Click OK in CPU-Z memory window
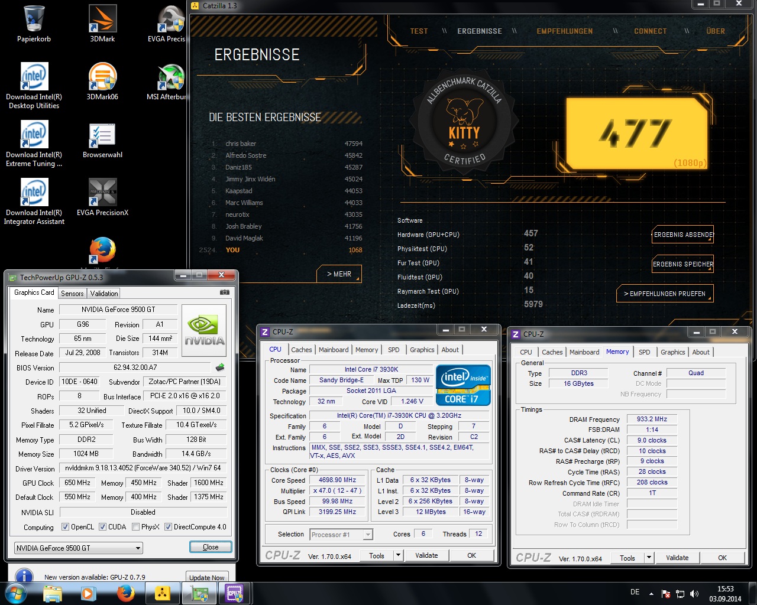757x605 pixels. pyautogui.click(x=722, y=558)
